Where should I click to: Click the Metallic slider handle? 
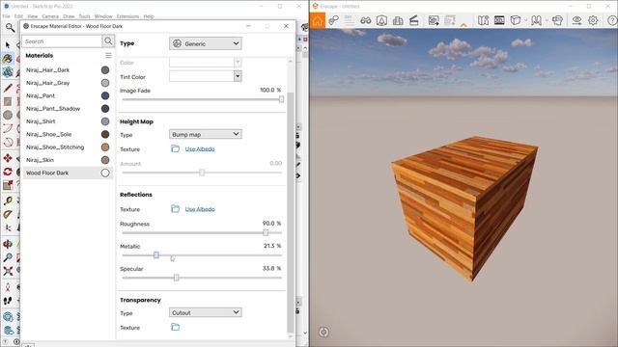click(x=156, y=255)
